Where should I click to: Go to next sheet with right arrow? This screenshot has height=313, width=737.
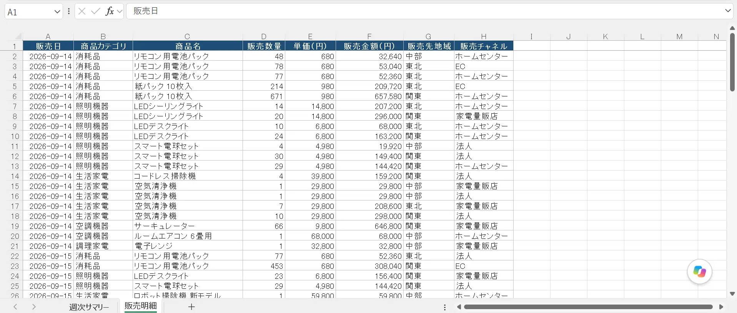34,307
